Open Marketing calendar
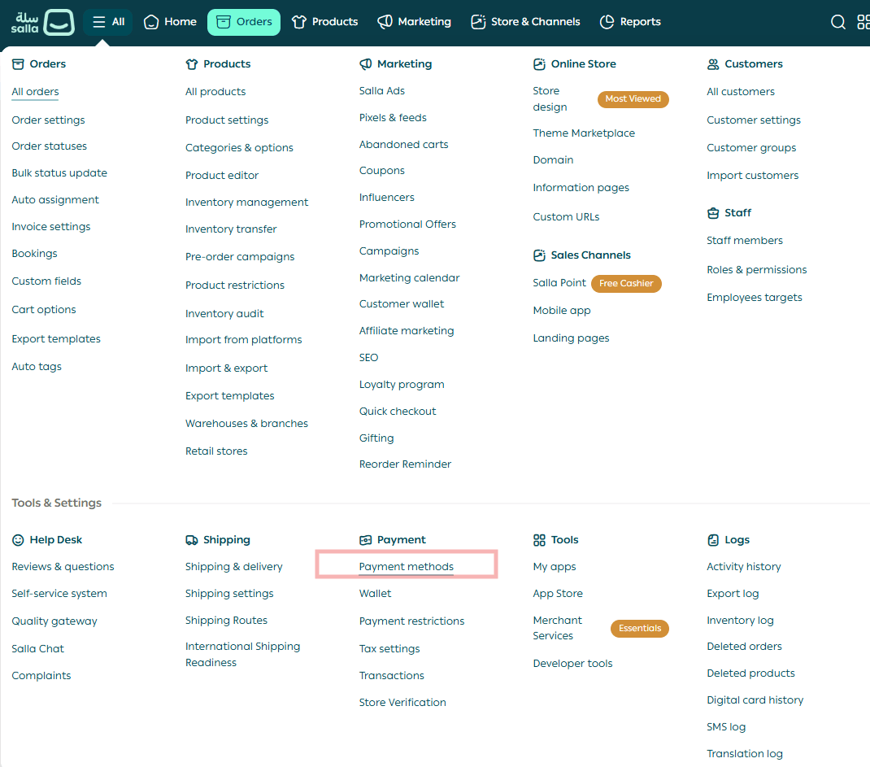Viewport: 870px width, 767px height. tap(410, 277)
